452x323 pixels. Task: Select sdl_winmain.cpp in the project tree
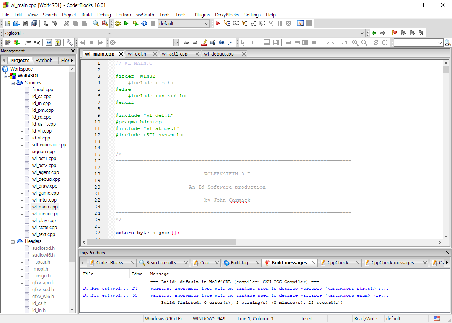coord(49,145)
